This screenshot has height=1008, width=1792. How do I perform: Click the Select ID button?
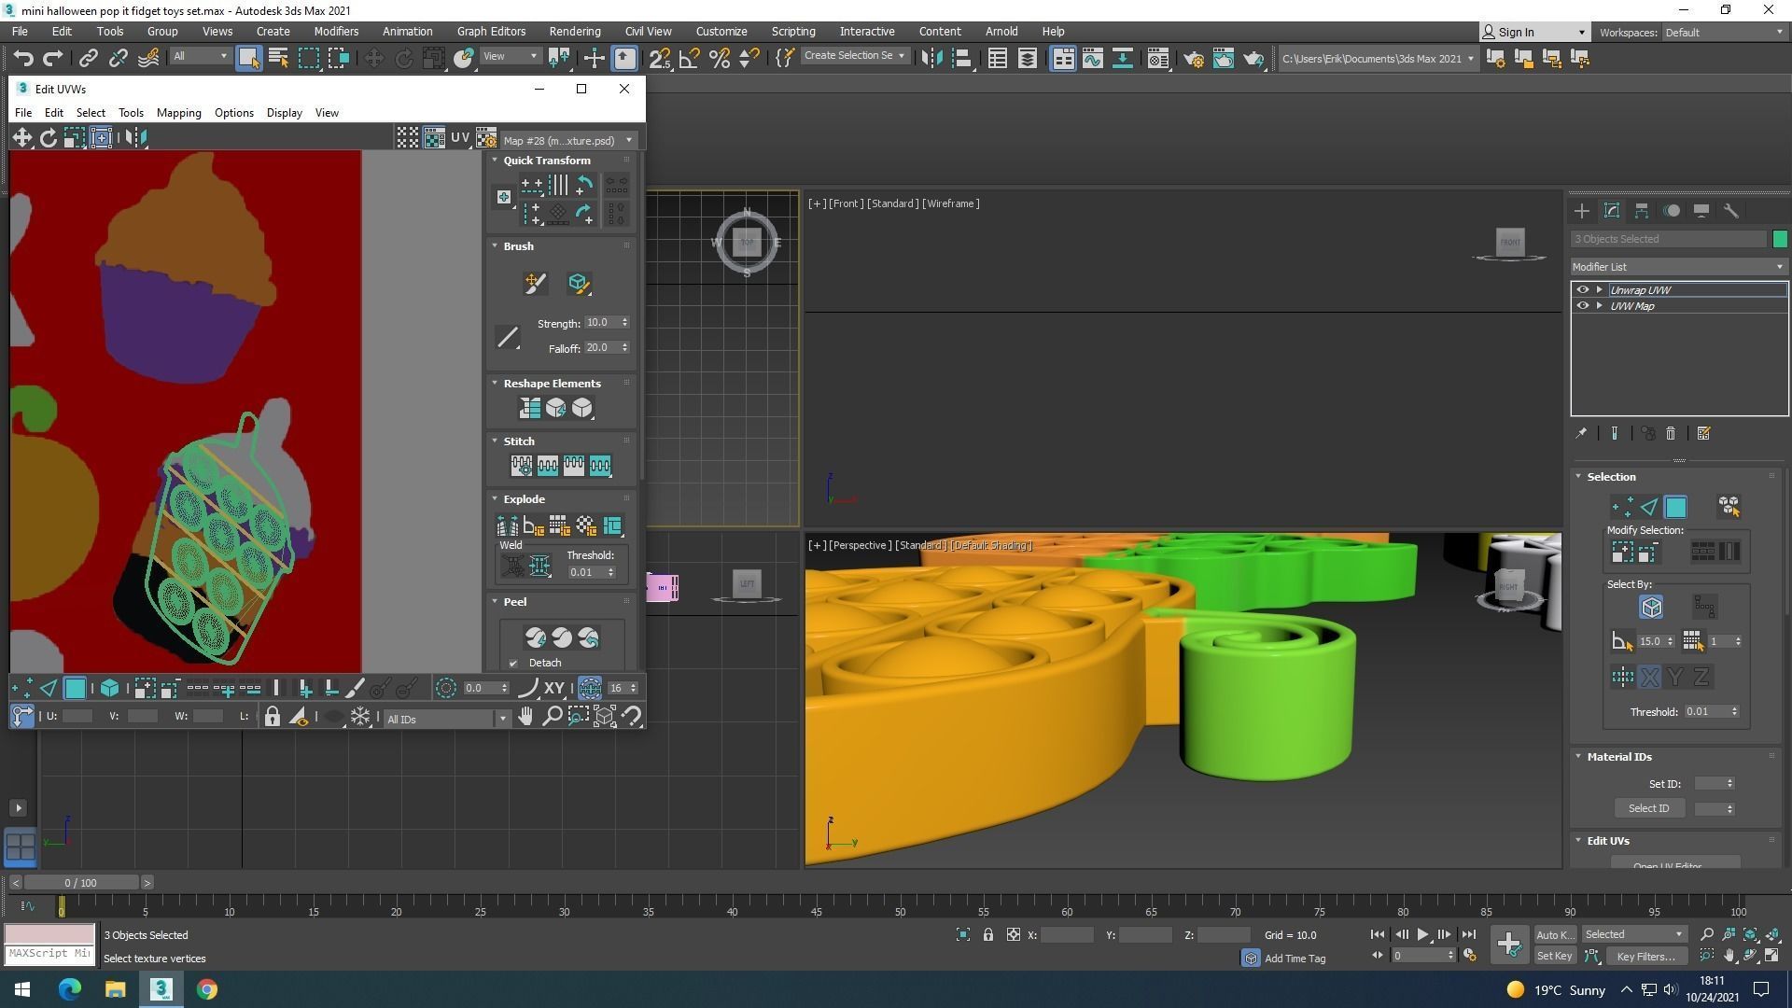(x=1648, y=808)
